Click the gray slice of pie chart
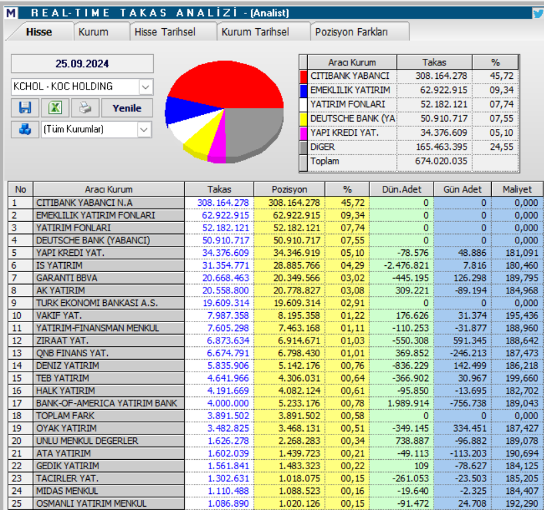Screen dimensions: 544x510 (x=254, y=134)
